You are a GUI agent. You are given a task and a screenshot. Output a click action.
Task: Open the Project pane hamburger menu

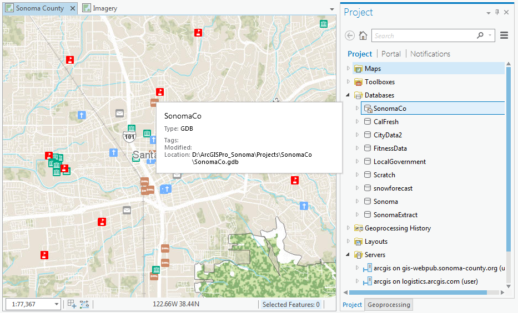(504, 35)
